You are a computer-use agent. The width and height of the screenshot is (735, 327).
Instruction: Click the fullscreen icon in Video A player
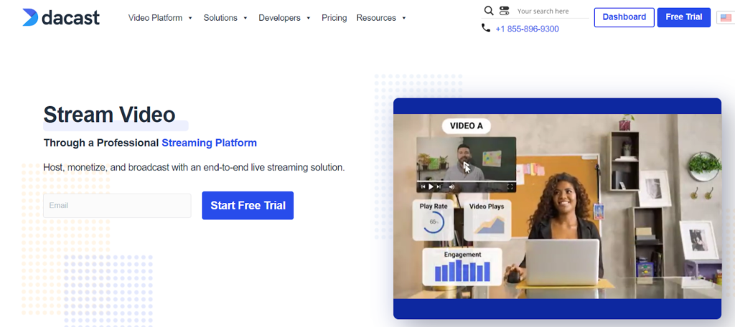[511, 186]
